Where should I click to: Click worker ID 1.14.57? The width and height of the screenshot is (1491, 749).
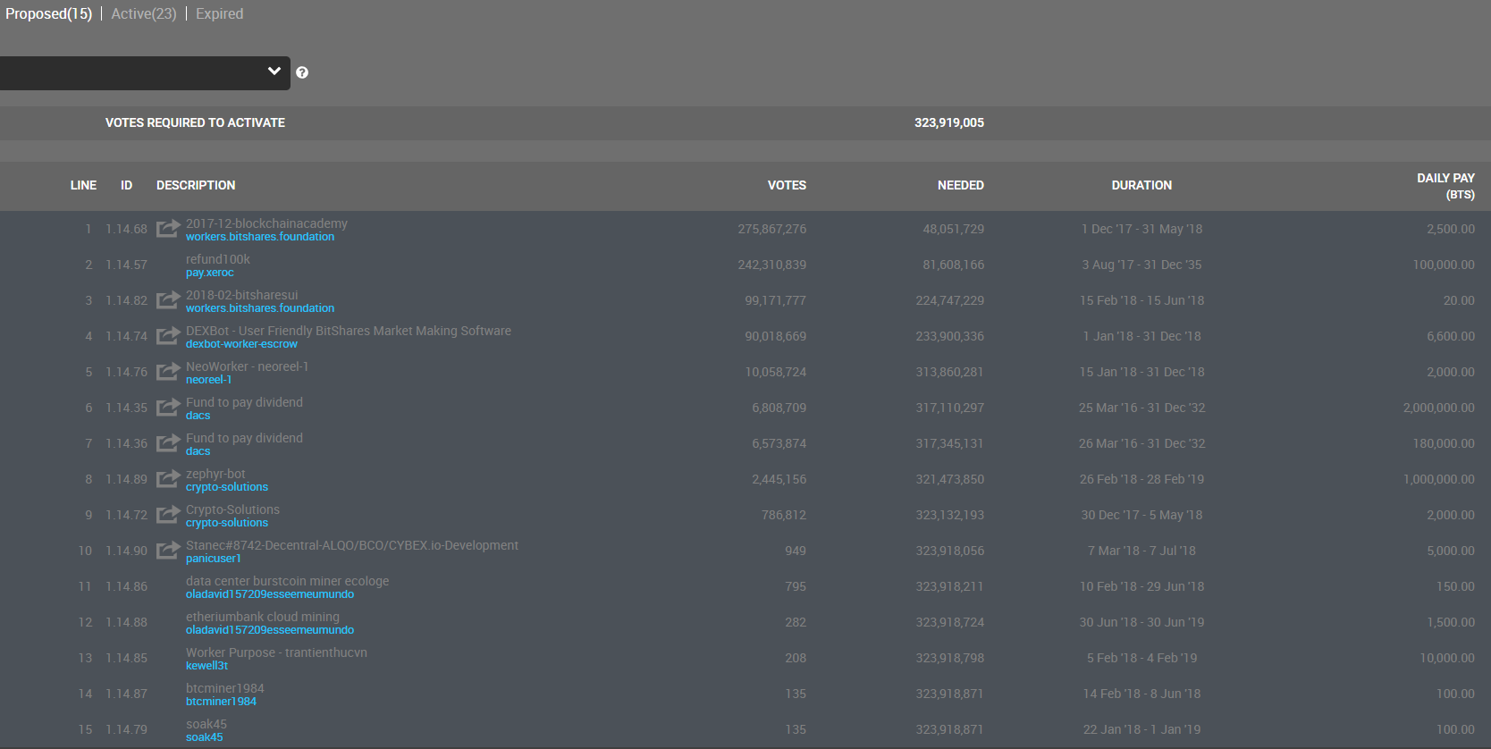click(126, 265)
